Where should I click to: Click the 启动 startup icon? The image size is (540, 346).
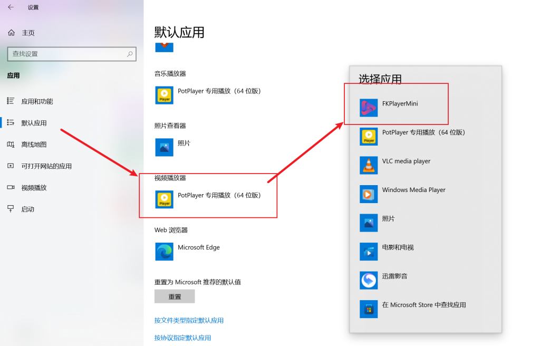pyautogui.click(x=11, y=209)
